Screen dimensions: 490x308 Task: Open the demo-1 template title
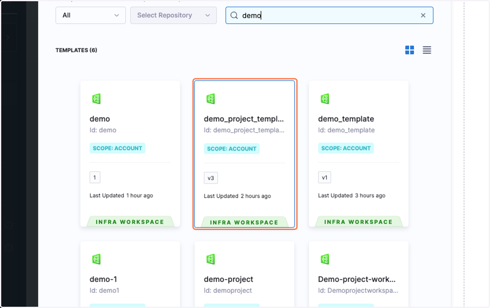click(x=103, y=279)
